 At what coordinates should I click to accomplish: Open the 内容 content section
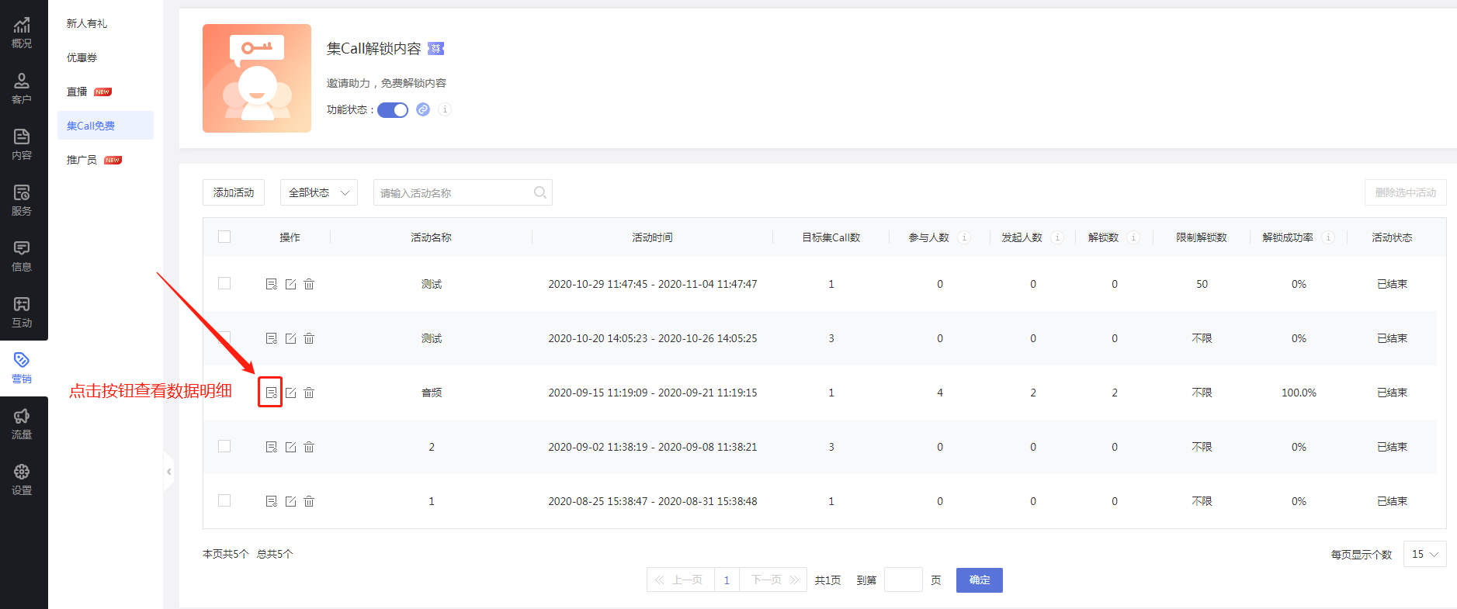coord(22,145)
